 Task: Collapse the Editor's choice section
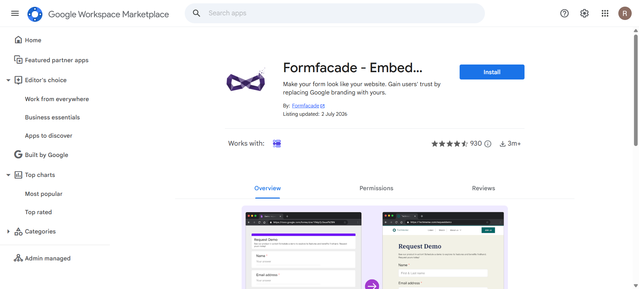(x=8, y=80)
